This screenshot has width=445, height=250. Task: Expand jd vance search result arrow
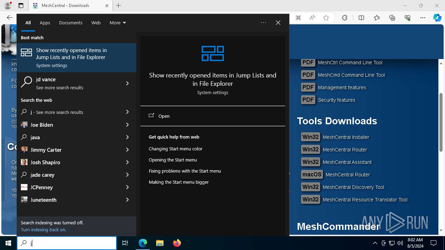[x=127, y=83]
